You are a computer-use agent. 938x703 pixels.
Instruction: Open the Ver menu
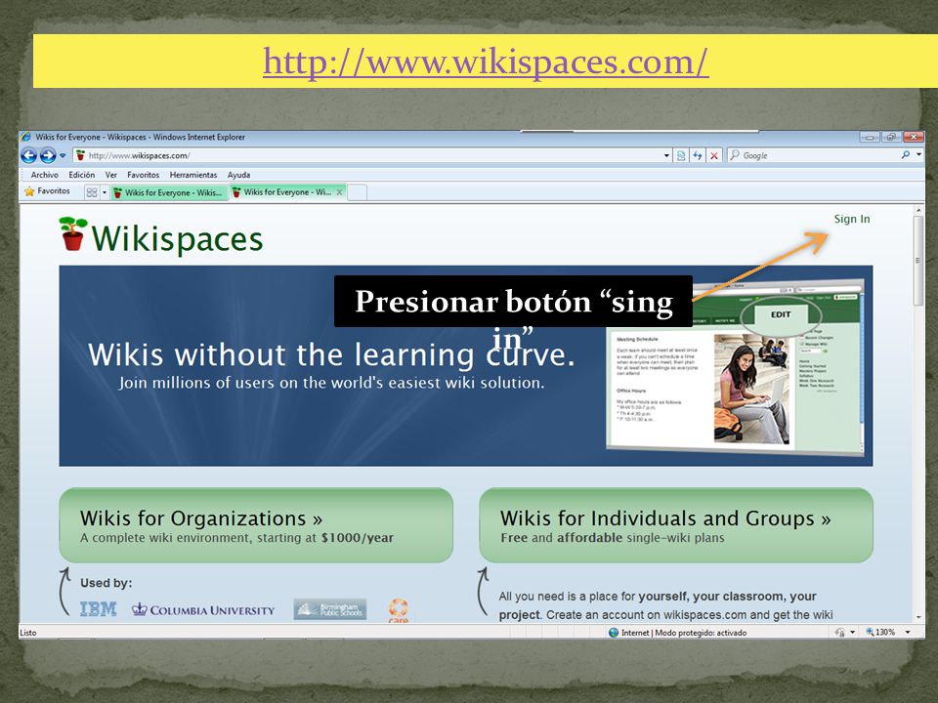click(x=110, y=175)
